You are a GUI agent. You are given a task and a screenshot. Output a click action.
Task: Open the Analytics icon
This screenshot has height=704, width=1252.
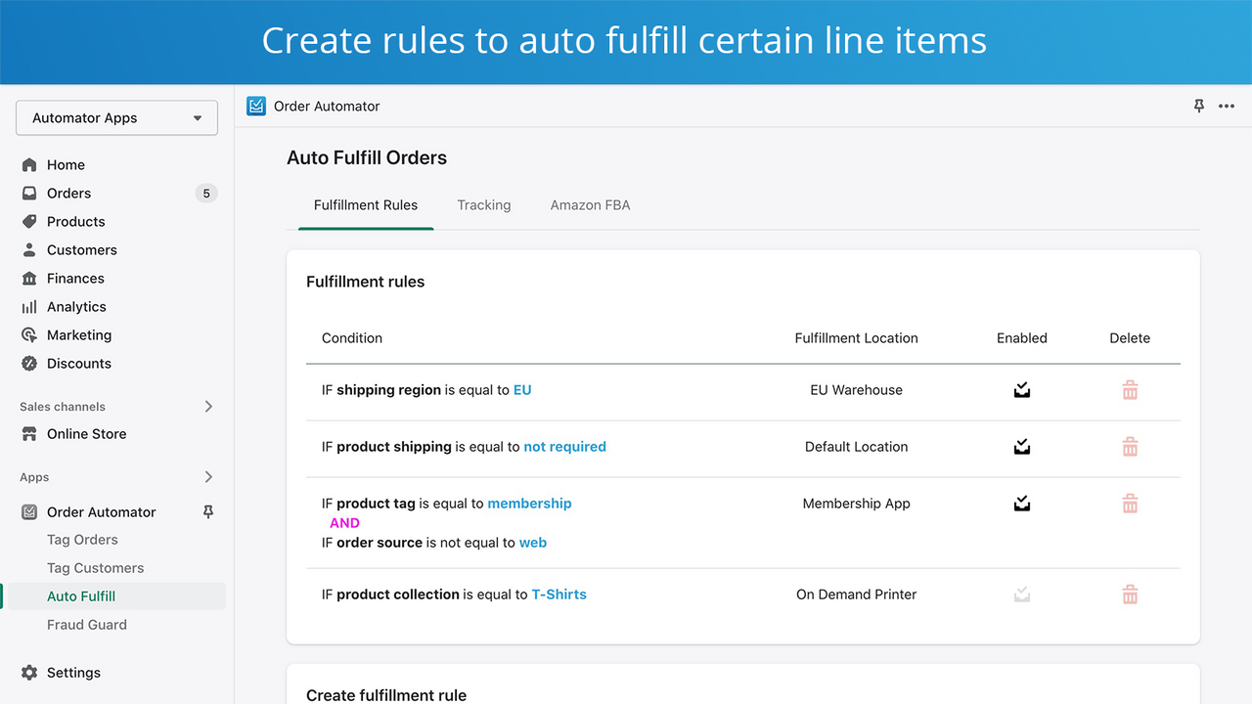pos(29,306)
